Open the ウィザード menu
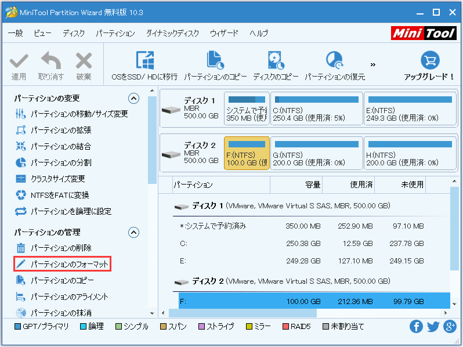Screen dimensions: 463x347 (x=224, y=34)
